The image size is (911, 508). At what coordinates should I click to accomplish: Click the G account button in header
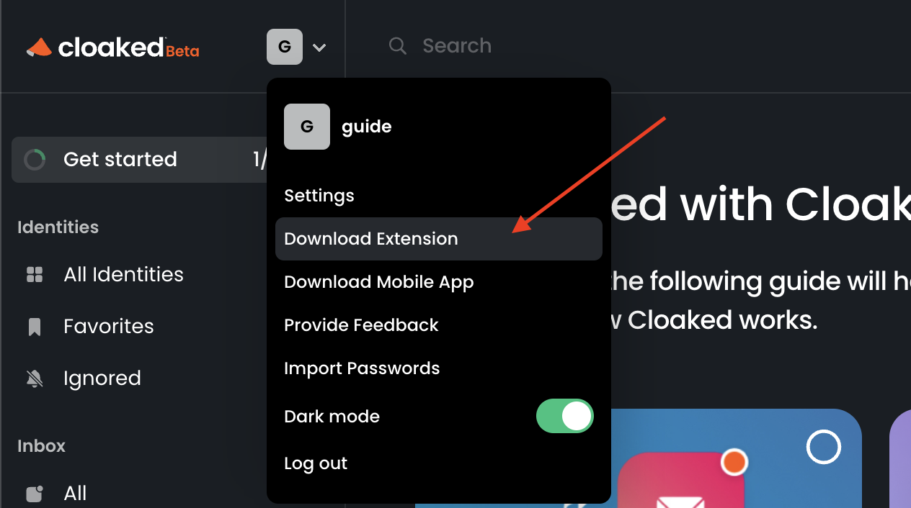click(285, 47)
